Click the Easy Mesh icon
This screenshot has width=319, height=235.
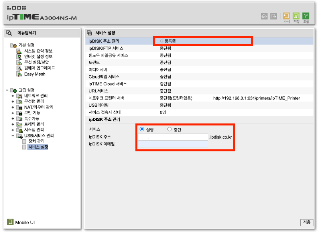point(19,74)
